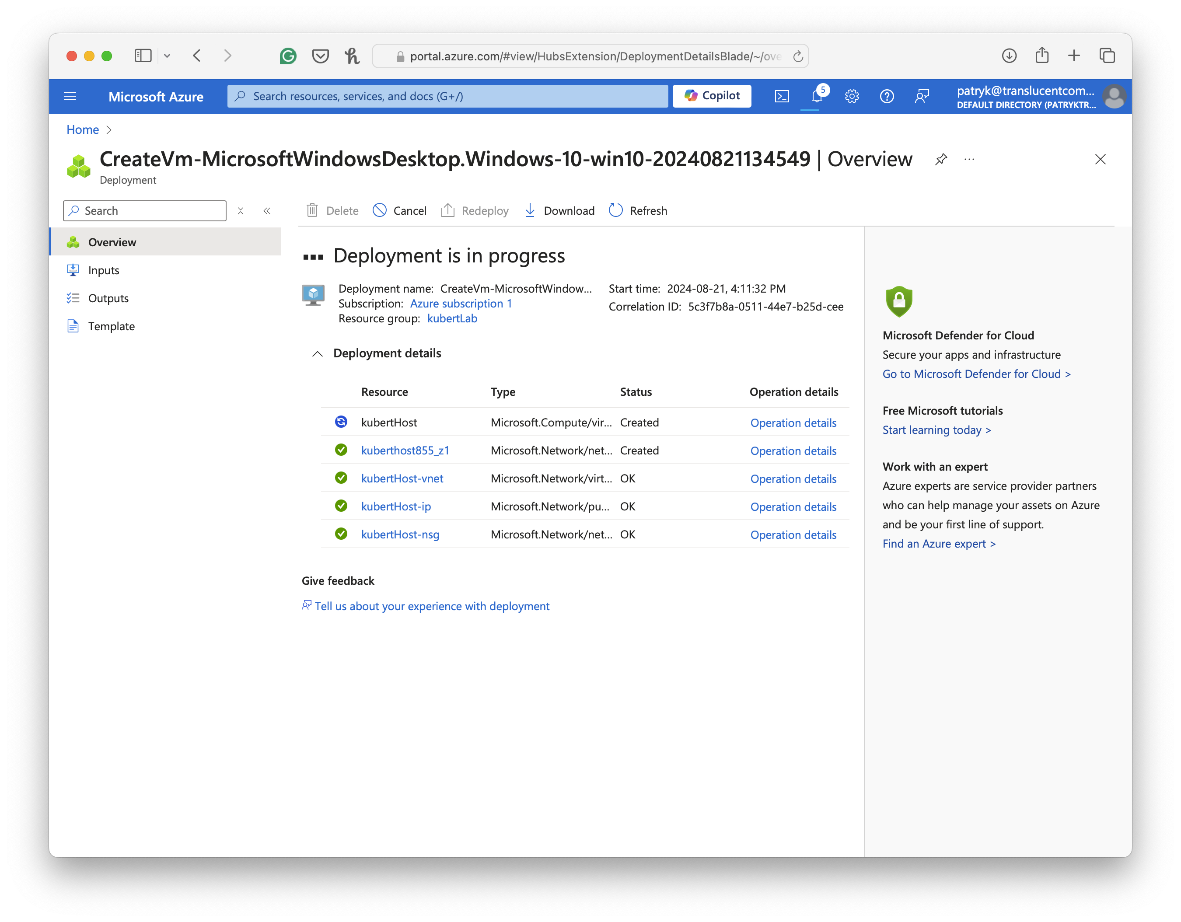1181x922 pixels.
Task: Open the more options ellipsis menu
Action: tap(969, 159)
